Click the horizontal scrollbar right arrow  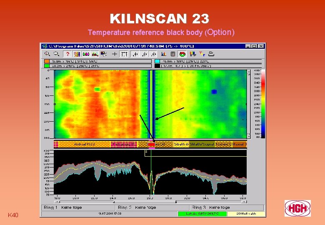(244, 202)
